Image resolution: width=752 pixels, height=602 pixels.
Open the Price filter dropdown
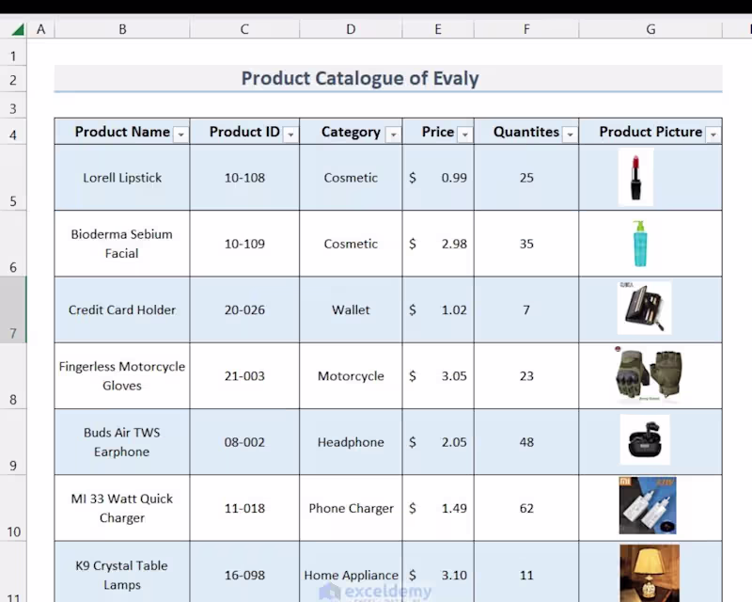pyautogui.click(x=464, y=135)
